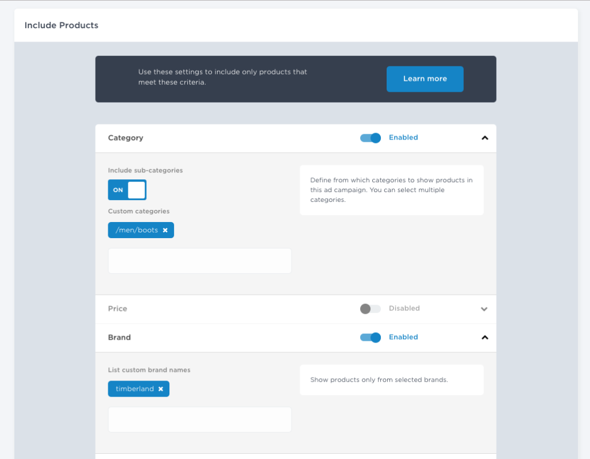The width and height of the screenshot is (590, 459).
Task: Collapse the Brand section chevron
Action: pyautogui.click(x=485, y=337)
